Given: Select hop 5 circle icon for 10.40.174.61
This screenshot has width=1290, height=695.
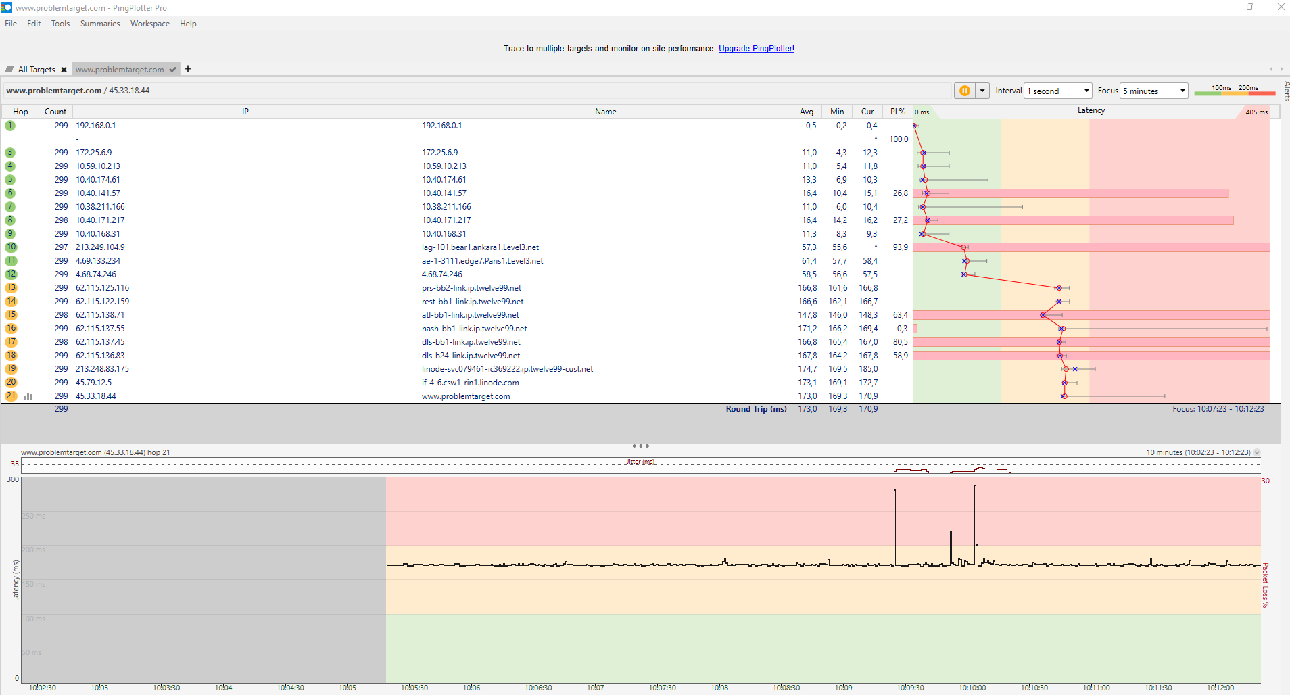Looking at the screenshot, I should pos(10,180).
